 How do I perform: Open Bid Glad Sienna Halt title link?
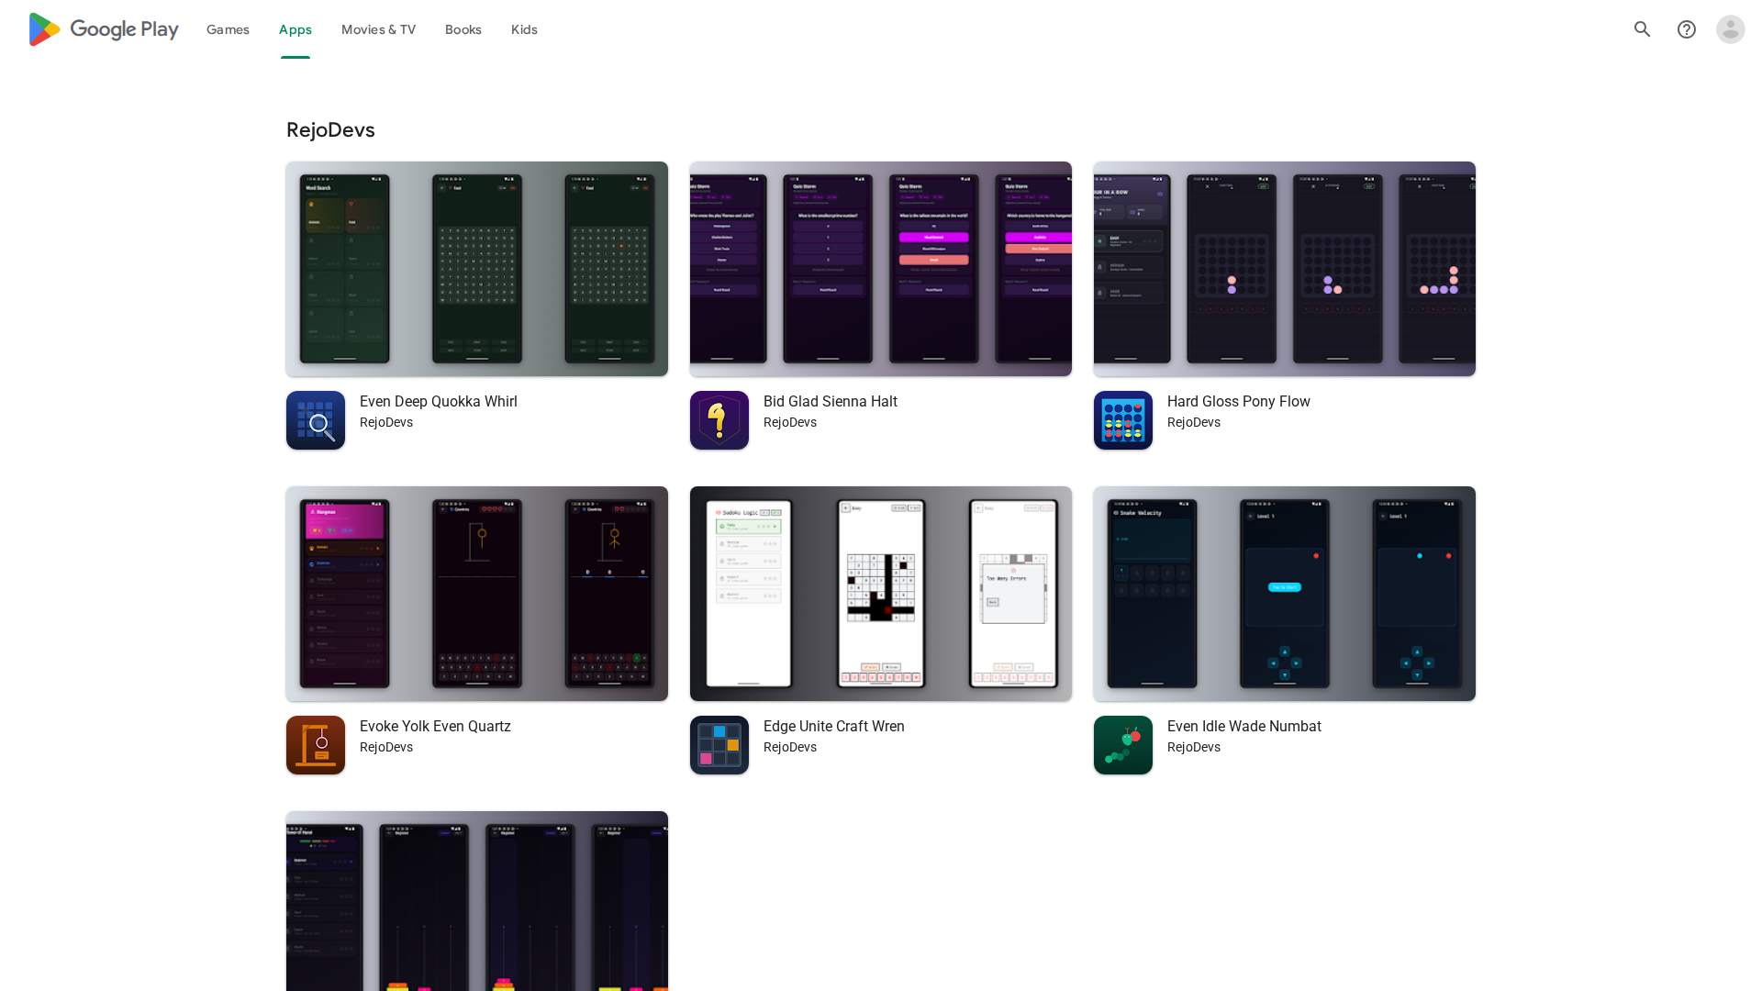point(831,402)
